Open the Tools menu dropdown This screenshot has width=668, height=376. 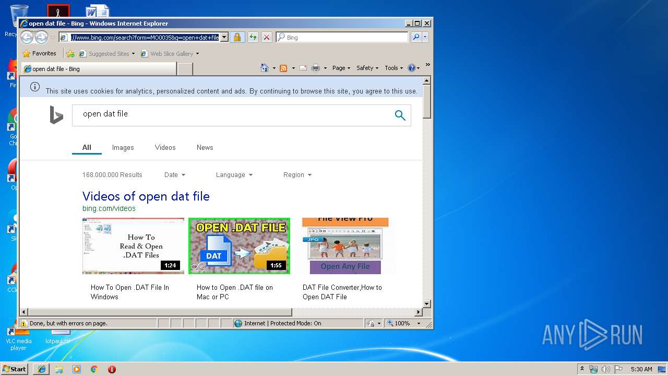coord(394,68)
